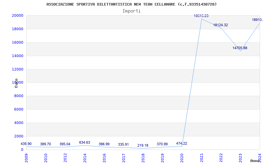Click the y-axis value 18000
263x164 pixels.
(x=17, y=29)
